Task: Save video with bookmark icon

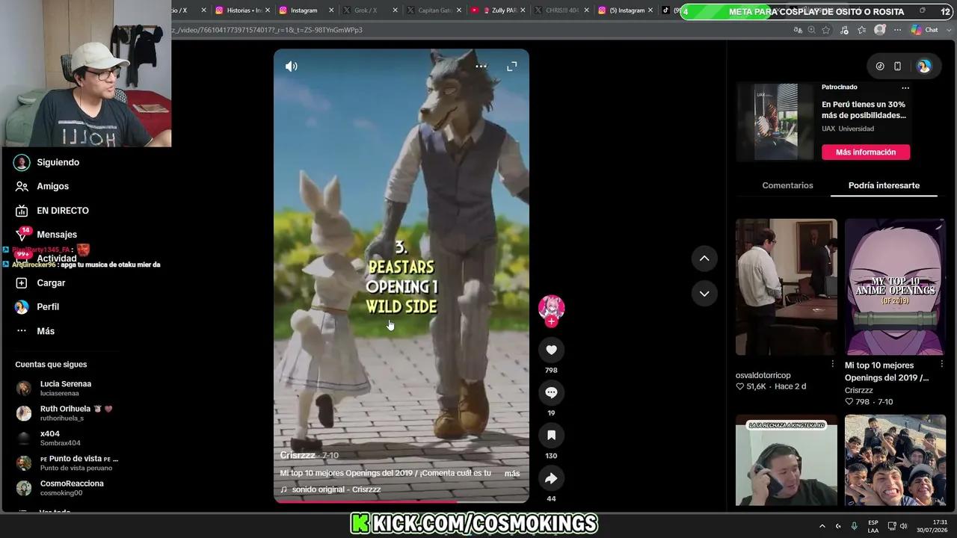Action: click(551, 435)
